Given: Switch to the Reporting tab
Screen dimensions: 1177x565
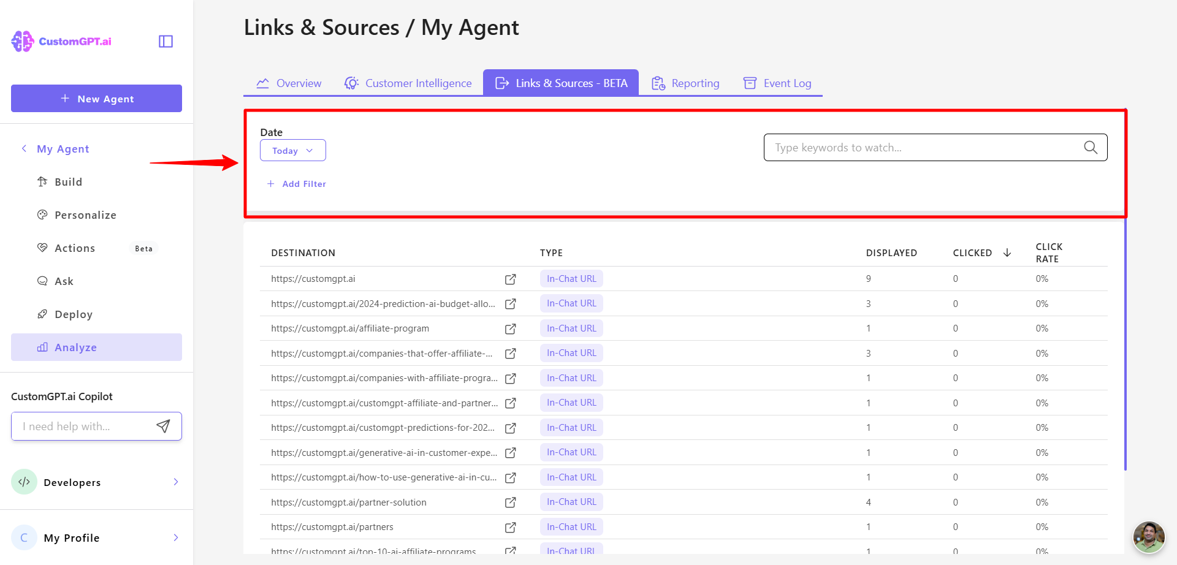Looking at the screenshot, I should pyautogui.click(x=686, y=83).
